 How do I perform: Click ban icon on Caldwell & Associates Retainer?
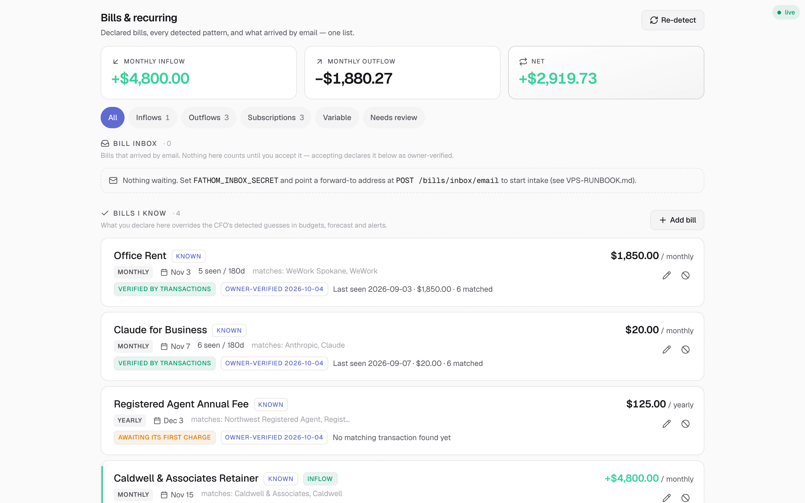(x=686, y=498)
